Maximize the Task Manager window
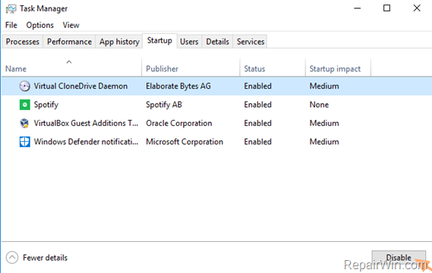The height and width of the screenshot is (273, 432). (386, 8)
